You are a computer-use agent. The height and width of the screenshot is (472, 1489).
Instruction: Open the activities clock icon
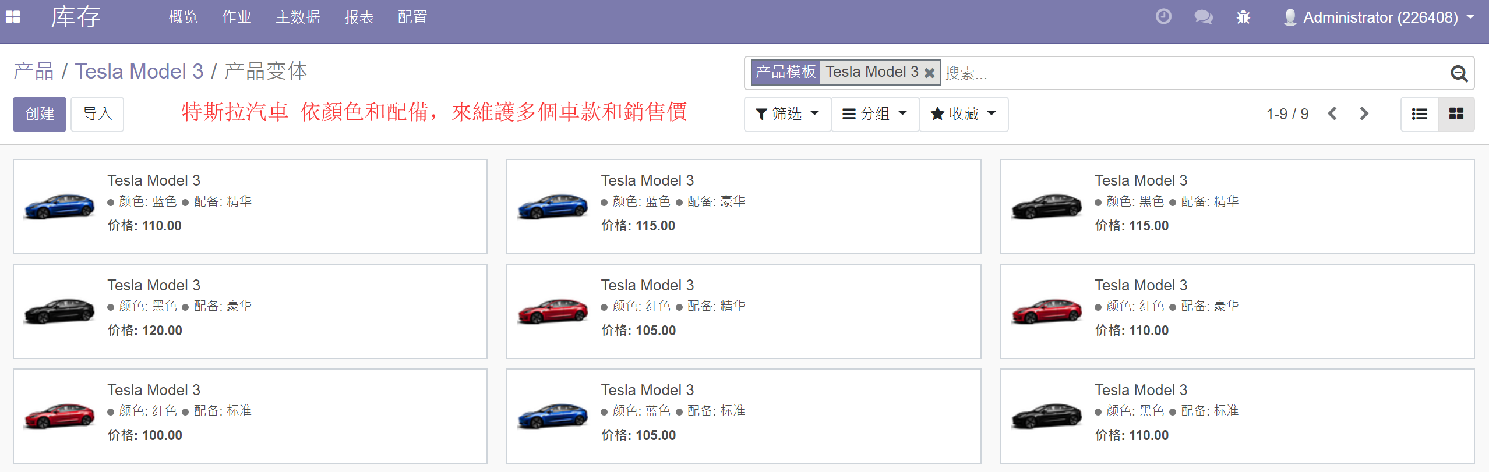tap(1163, 17)
